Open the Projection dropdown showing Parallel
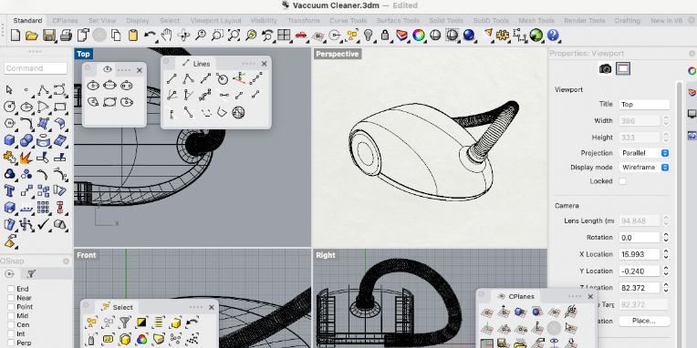 [x=644, y=153]
